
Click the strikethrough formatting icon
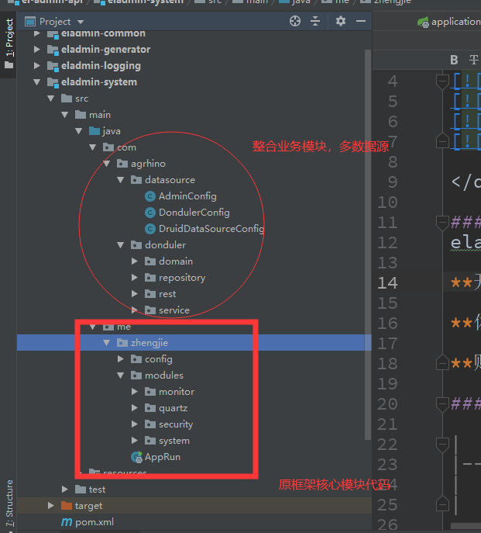(473, 60)
